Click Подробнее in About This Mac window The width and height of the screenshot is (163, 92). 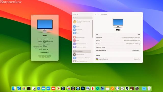click(x=45, y=52)
